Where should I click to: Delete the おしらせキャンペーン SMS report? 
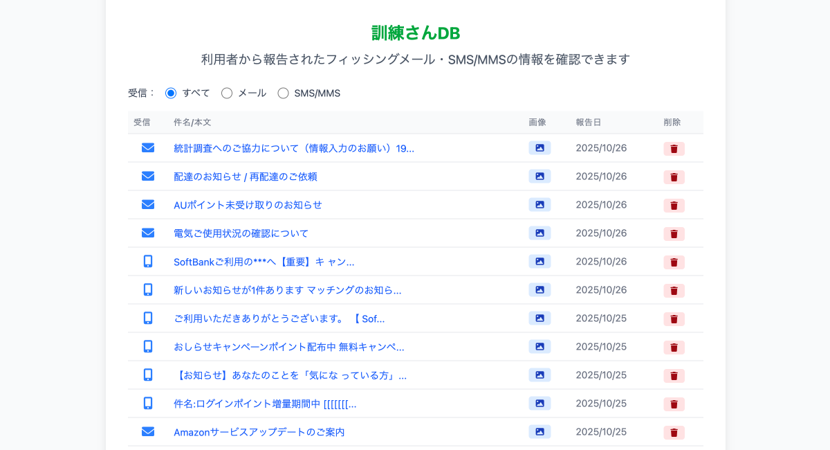point(674,347)
